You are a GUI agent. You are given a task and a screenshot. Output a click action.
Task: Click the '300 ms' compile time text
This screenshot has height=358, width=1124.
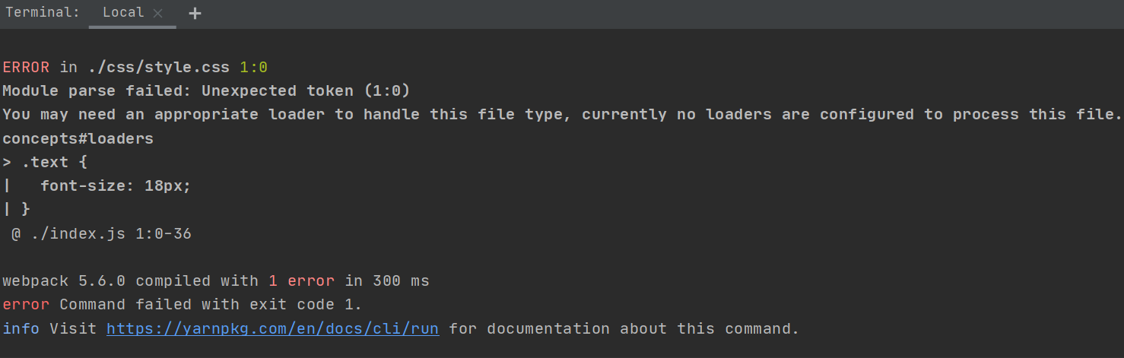pos(401,281)
